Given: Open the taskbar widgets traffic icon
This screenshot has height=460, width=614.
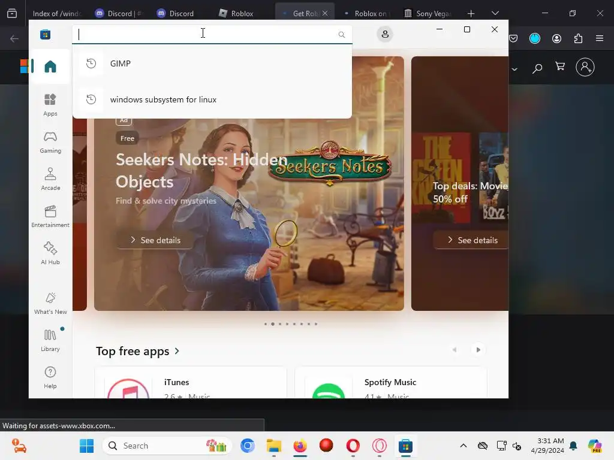Looking at the screenshot, I should (19, 446).
